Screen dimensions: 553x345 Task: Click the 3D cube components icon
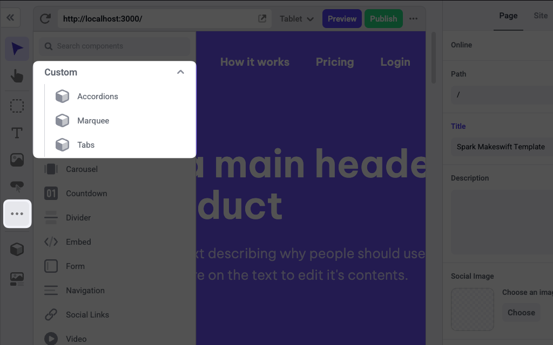[17, 249]
